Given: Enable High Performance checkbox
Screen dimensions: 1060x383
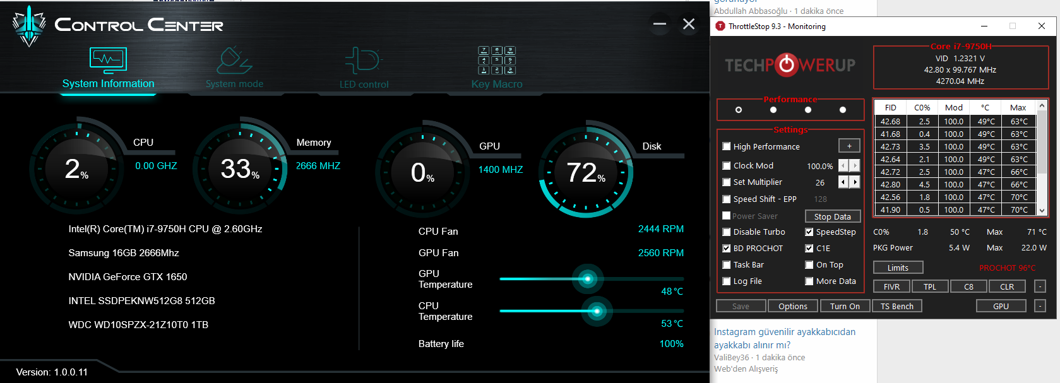Looking at the screenshot, I should (727, 146).
